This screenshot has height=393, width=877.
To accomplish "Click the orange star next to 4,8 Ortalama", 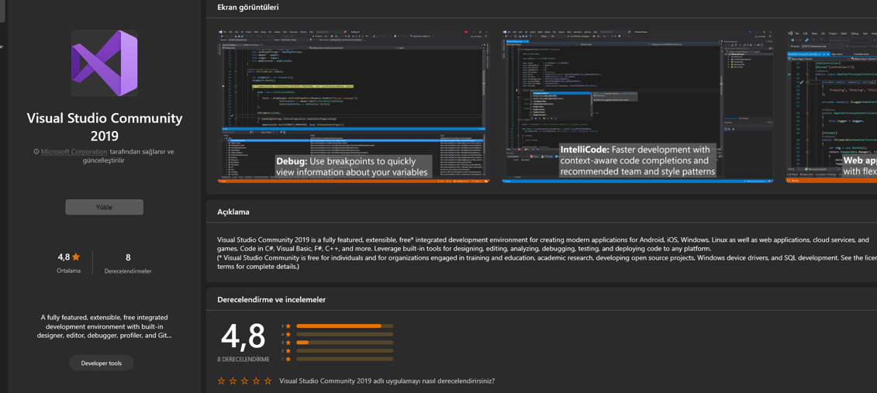I will tap(76, 257).
